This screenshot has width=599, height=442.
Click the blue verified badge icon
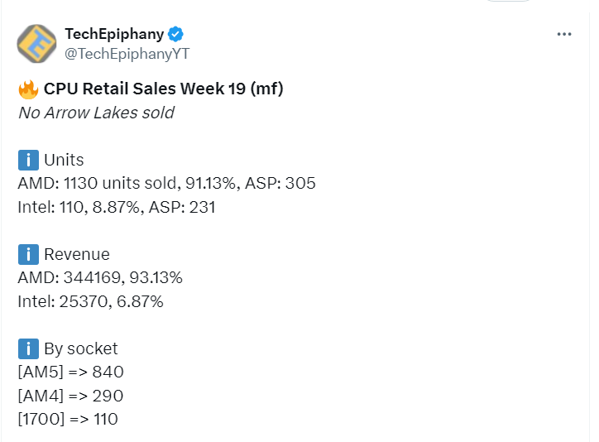176,35
